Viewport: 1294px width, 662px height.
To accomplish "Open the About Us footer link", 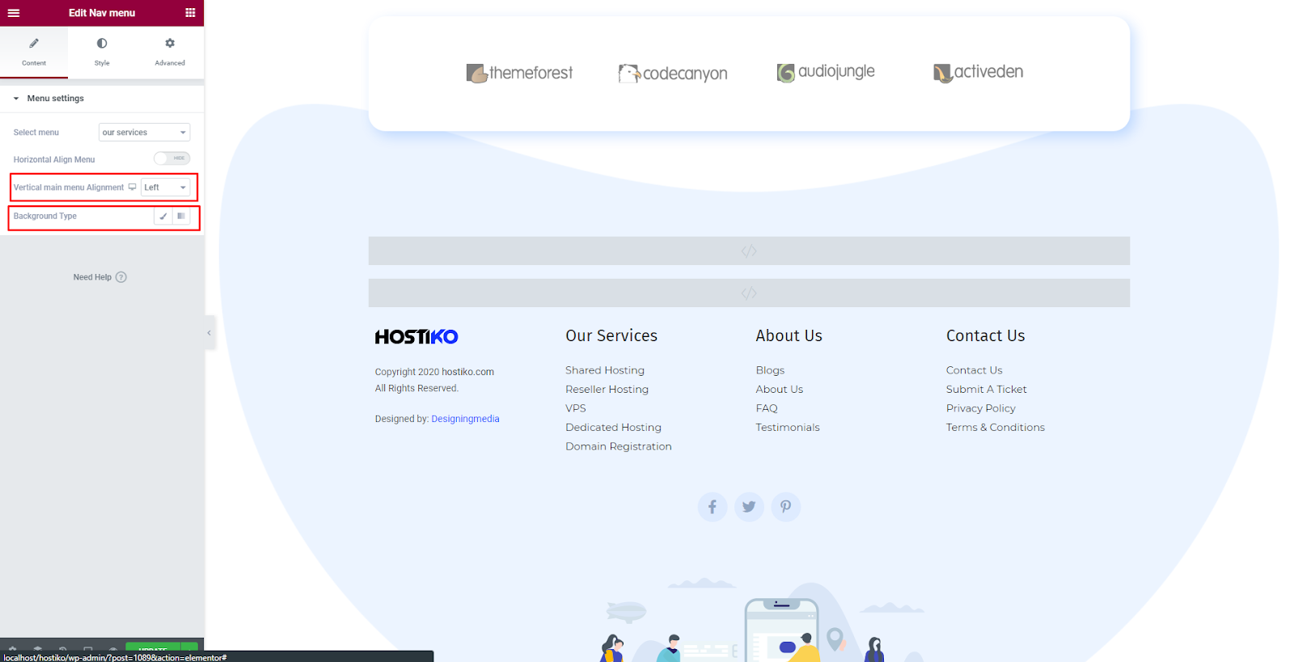I will tap(780, 390).
